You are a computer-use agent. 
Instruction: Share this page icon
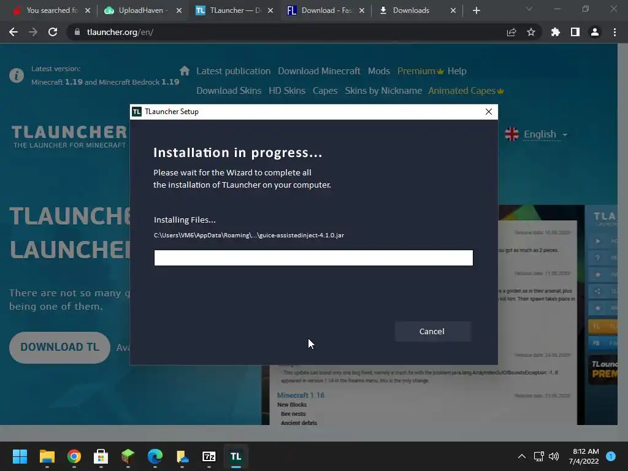click(x=511, y=32)
